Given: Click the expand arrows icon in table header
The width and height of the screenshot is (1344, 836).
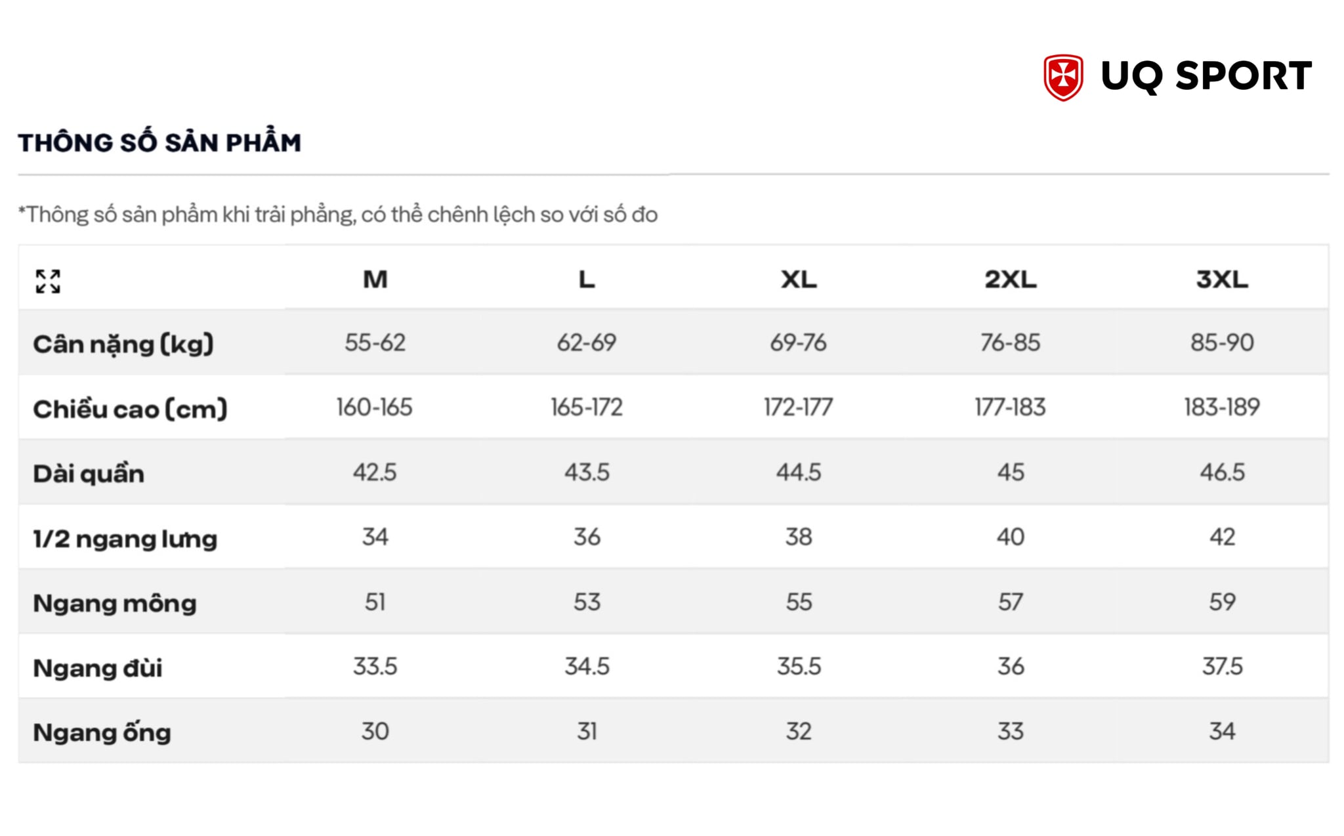Looking at the screenshot, I should pyautogui.click(x=48, y=282).
